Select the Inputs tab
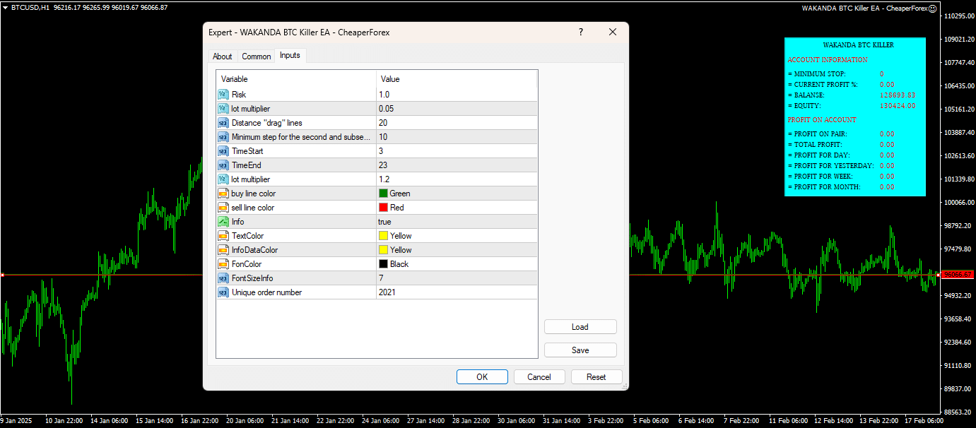The height and width of the screenshot is (428, 976). (x=290, y=55)
